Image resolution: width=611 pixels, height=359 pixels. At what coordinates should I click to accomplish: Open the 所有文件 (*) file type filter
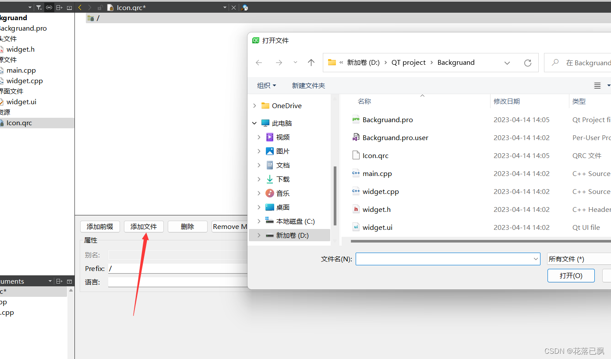579,259
